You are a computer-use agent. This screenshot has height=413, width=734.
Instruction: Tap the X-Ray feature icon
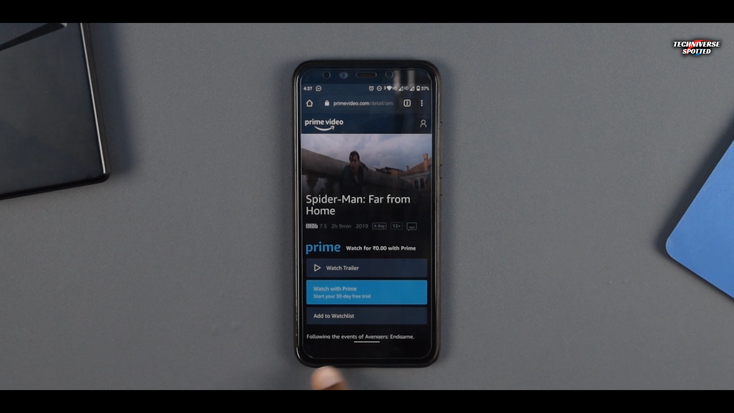point(379,226)
